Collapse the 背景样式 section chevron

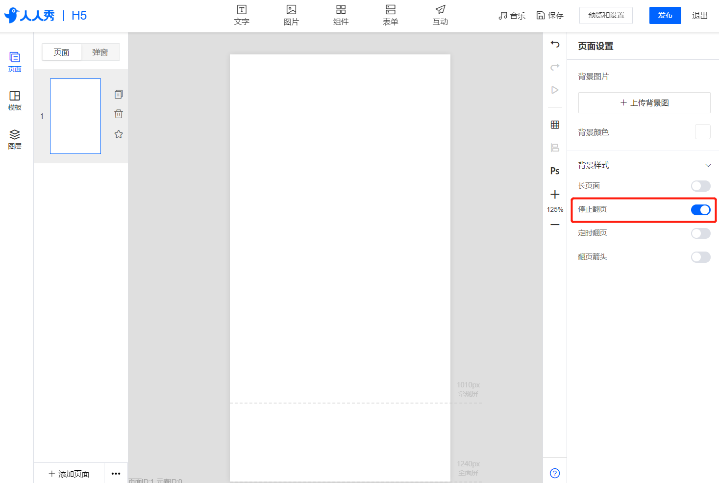coord(708,165)
